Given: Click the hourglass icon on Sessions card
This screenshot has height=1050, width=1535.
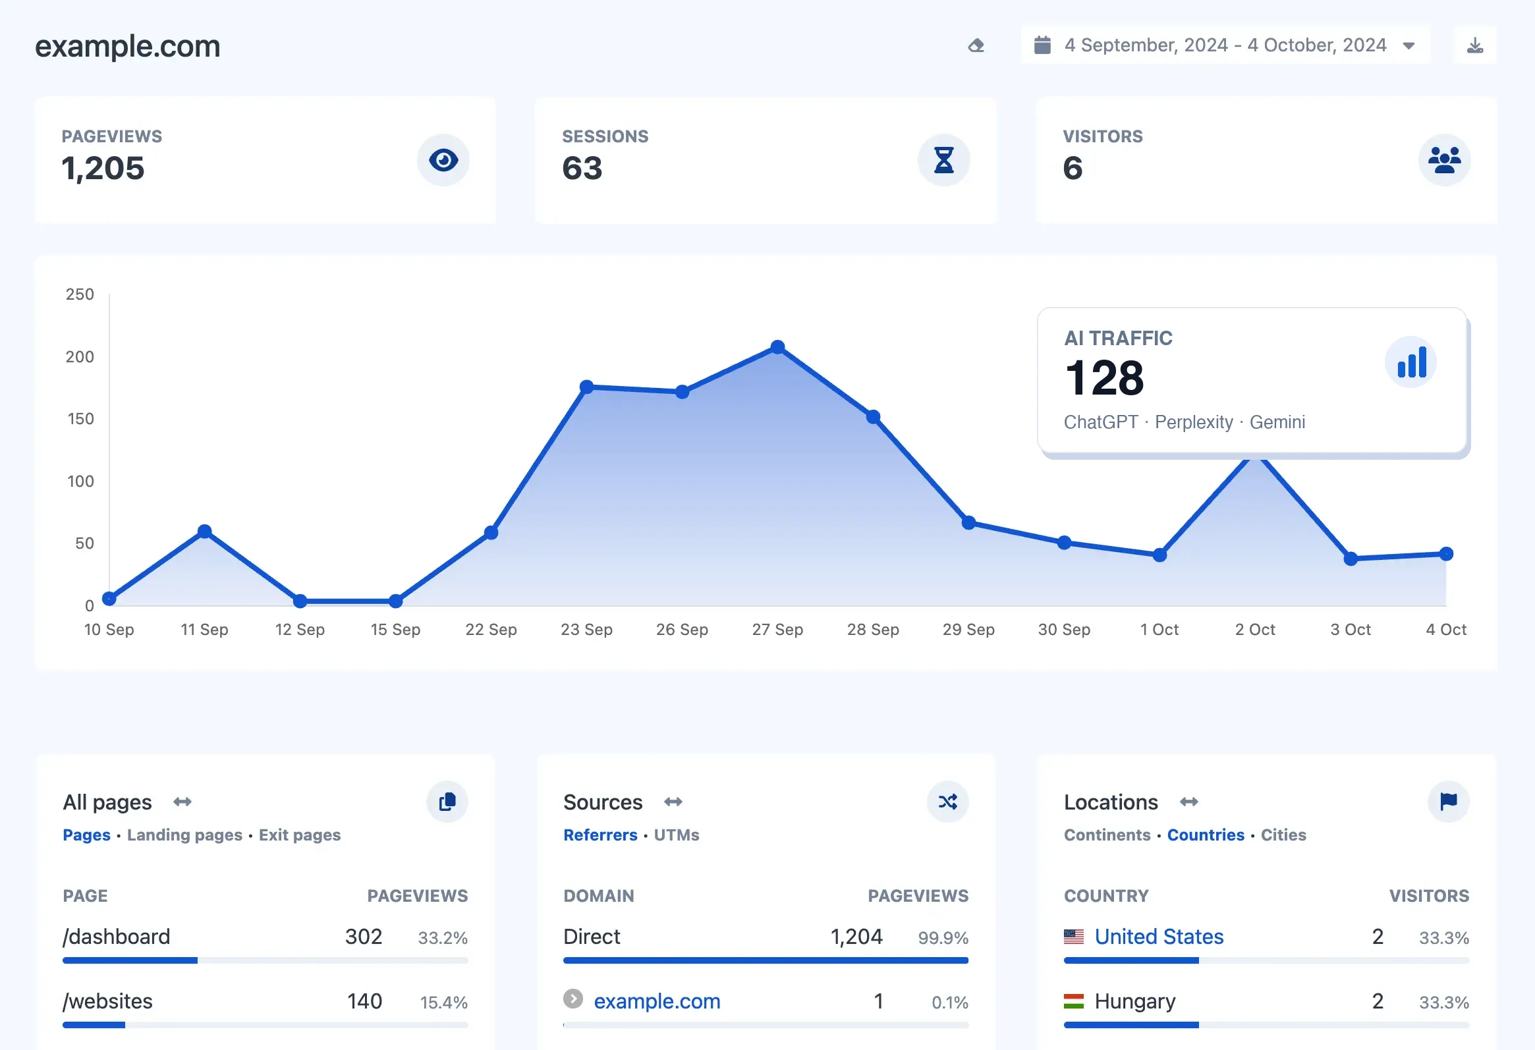Looking at the screenshot, I should pyautogui.click(x=944, y=160).
